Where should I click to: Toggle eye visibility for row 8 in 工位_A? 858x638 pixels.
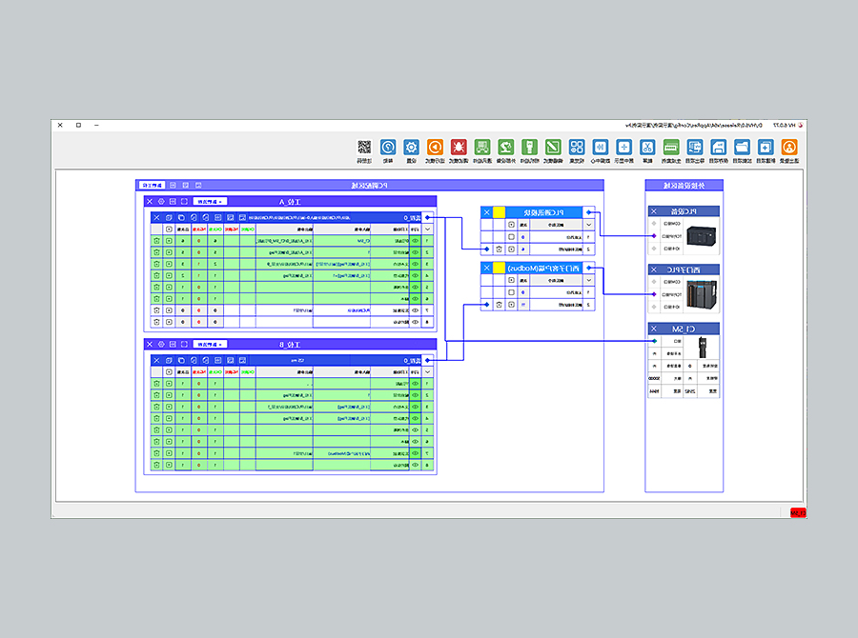(416, 322)
